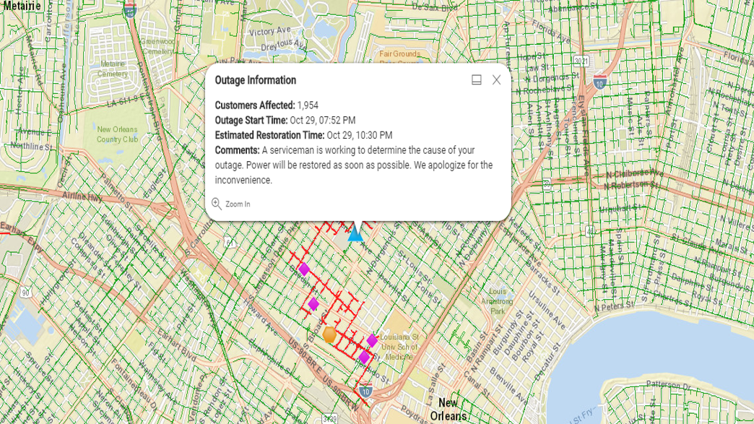Click the Zoom In link

tap(238, 204)
